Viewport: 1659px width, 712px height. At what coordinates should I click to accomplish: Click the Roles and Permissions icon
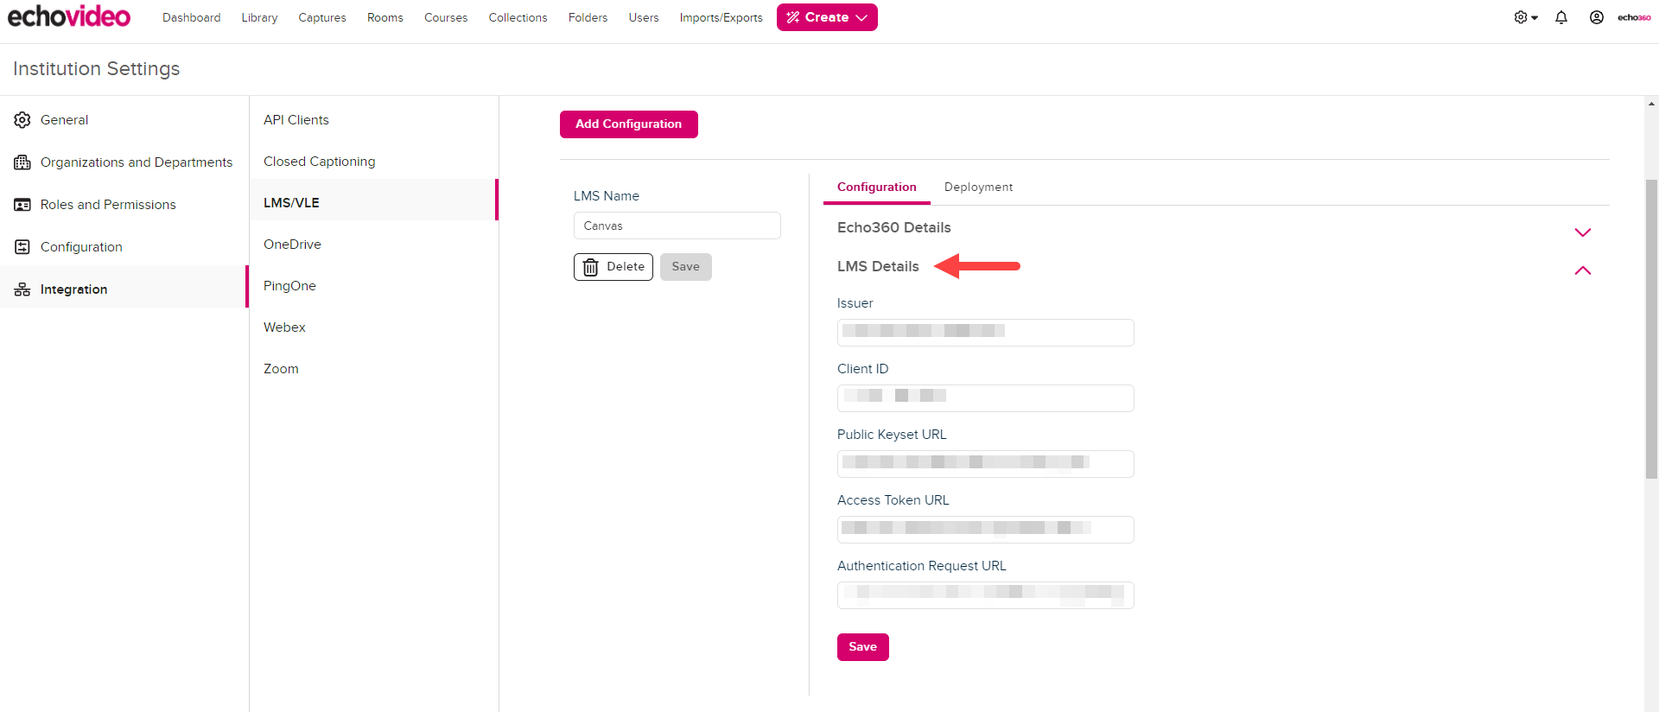(x=22, y=205)
